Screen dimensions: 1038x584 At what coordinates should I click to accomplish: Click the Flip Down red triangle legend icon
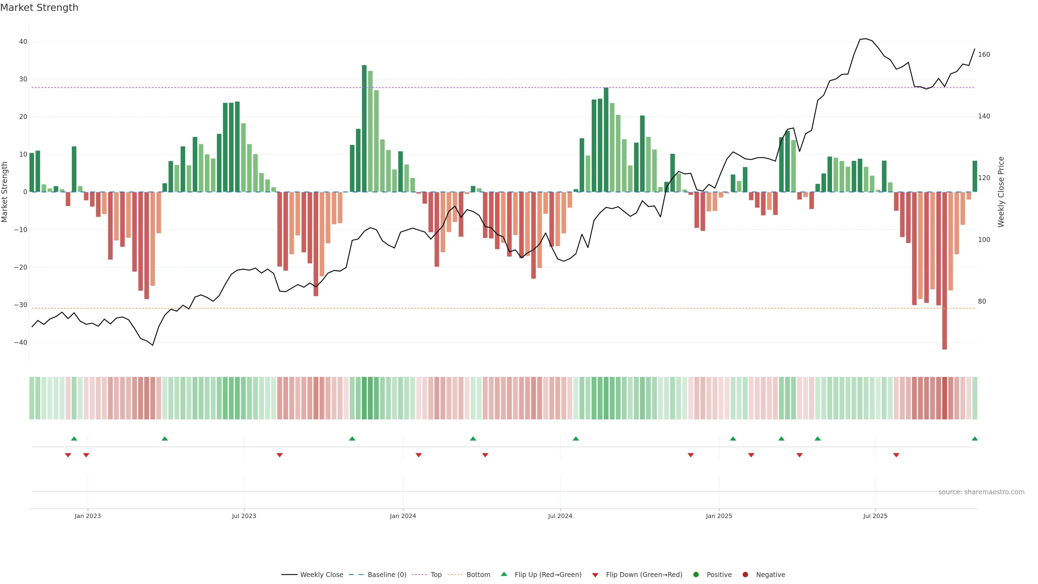[595, 575]
